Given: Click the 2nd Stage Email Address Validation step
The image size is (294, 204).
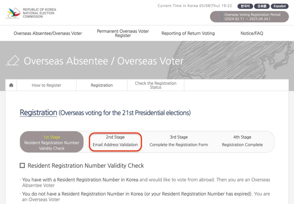Looking at the screenshot, I should (x=115, y=142).
